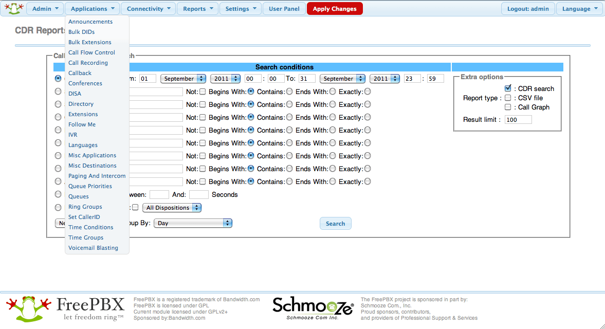Expand the Language dropdown menu
605x329 pixels.
click(x=579, y=9)
